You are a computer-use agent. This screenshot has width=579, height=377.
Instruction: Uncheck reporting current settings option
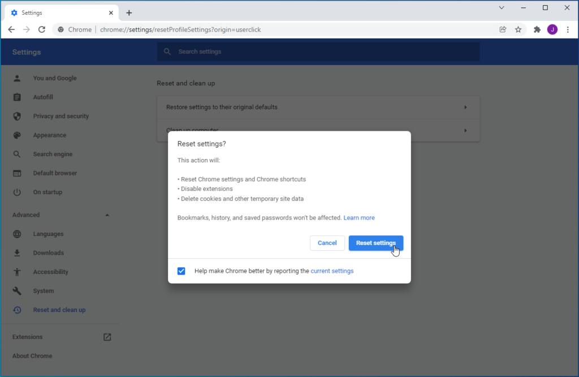coord(181,271)
